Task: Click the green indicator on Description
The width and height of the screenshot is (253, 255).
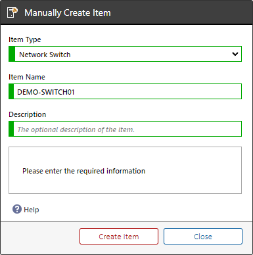Action: coord(11,129)
